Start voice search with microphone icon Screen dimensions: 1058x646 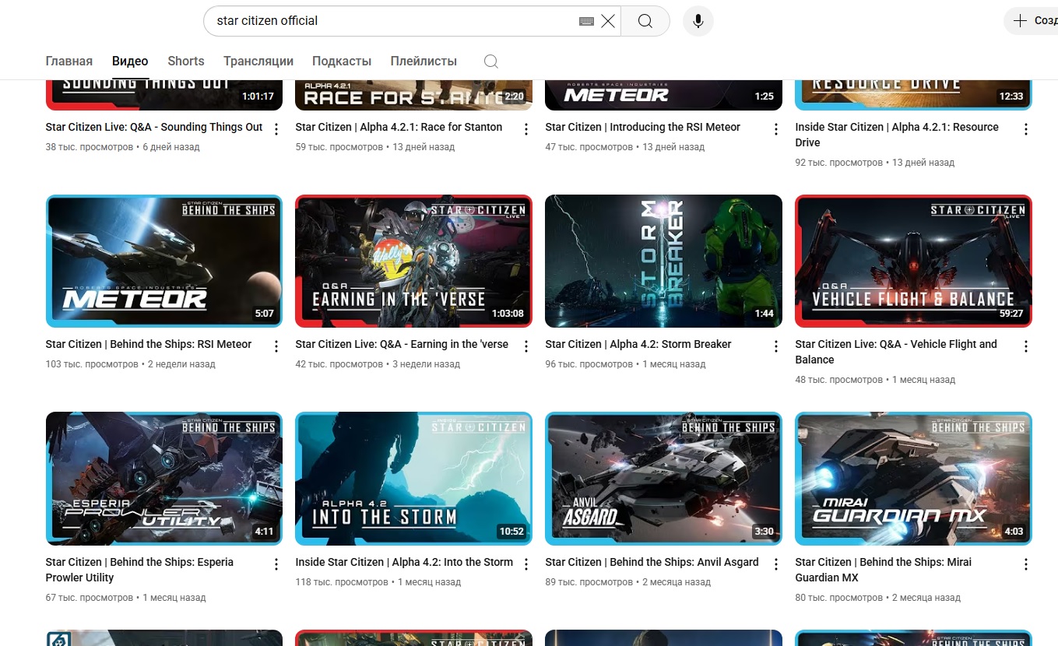698,21
